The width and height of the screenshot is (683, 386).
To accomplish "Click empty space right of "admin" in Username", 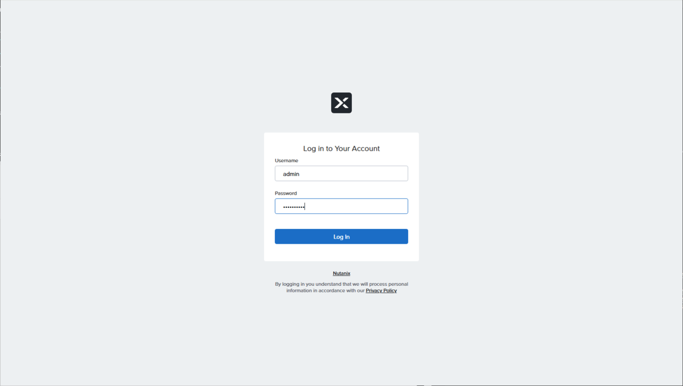I will pyautogui.click(x=353, y=174).
